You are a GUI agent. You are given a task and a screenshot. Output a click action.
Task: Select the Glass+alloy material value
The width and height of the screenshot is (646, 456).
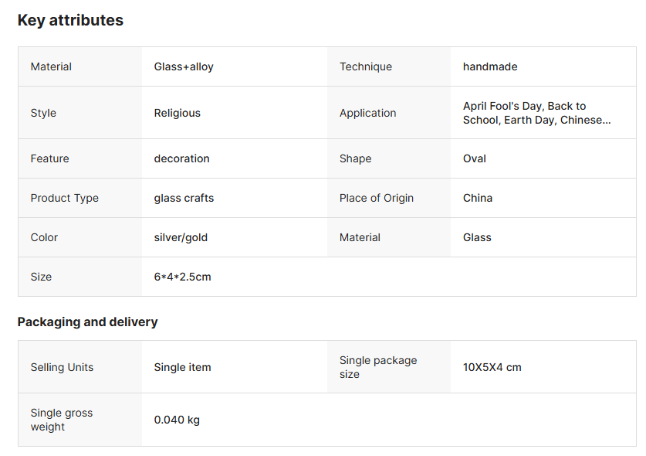[x=184, y=67]
